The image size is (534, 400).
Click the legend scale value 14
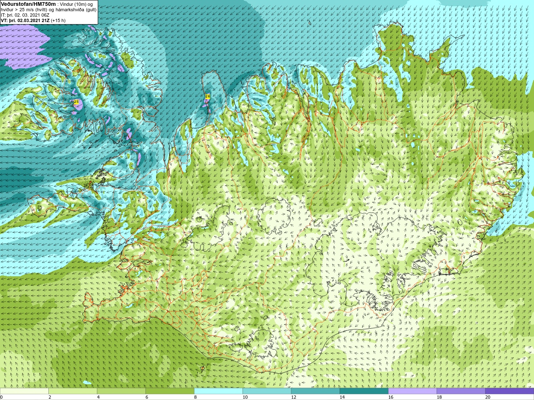tap(342, 397)
